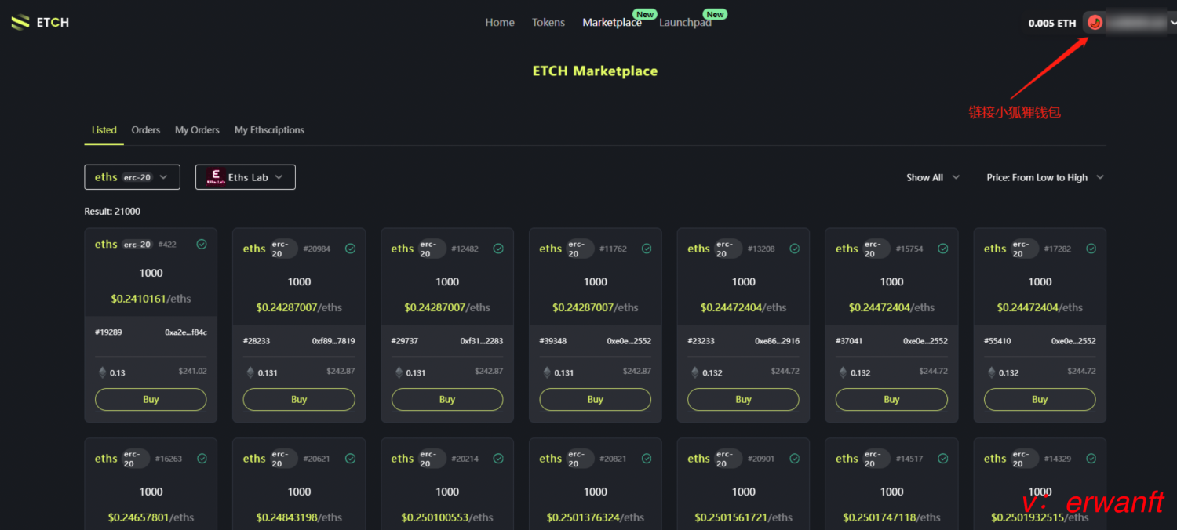Open the eths erc-20 token dropdown
Viewport: 1177px width, 530px height.
pyautogui.click(x=132, y=177)
